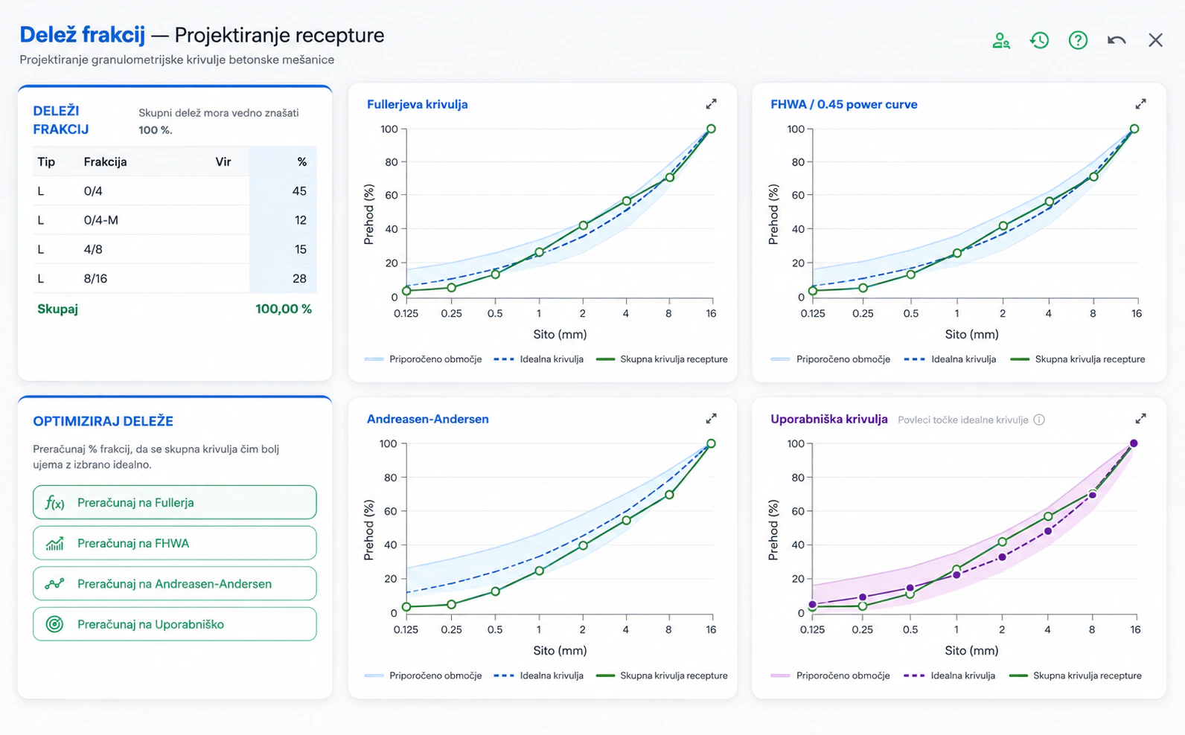Toggle Skupna krivulja recepture in Andreasen-Andersen legend
Screen dimensions: 1185x735
[662, 675]
